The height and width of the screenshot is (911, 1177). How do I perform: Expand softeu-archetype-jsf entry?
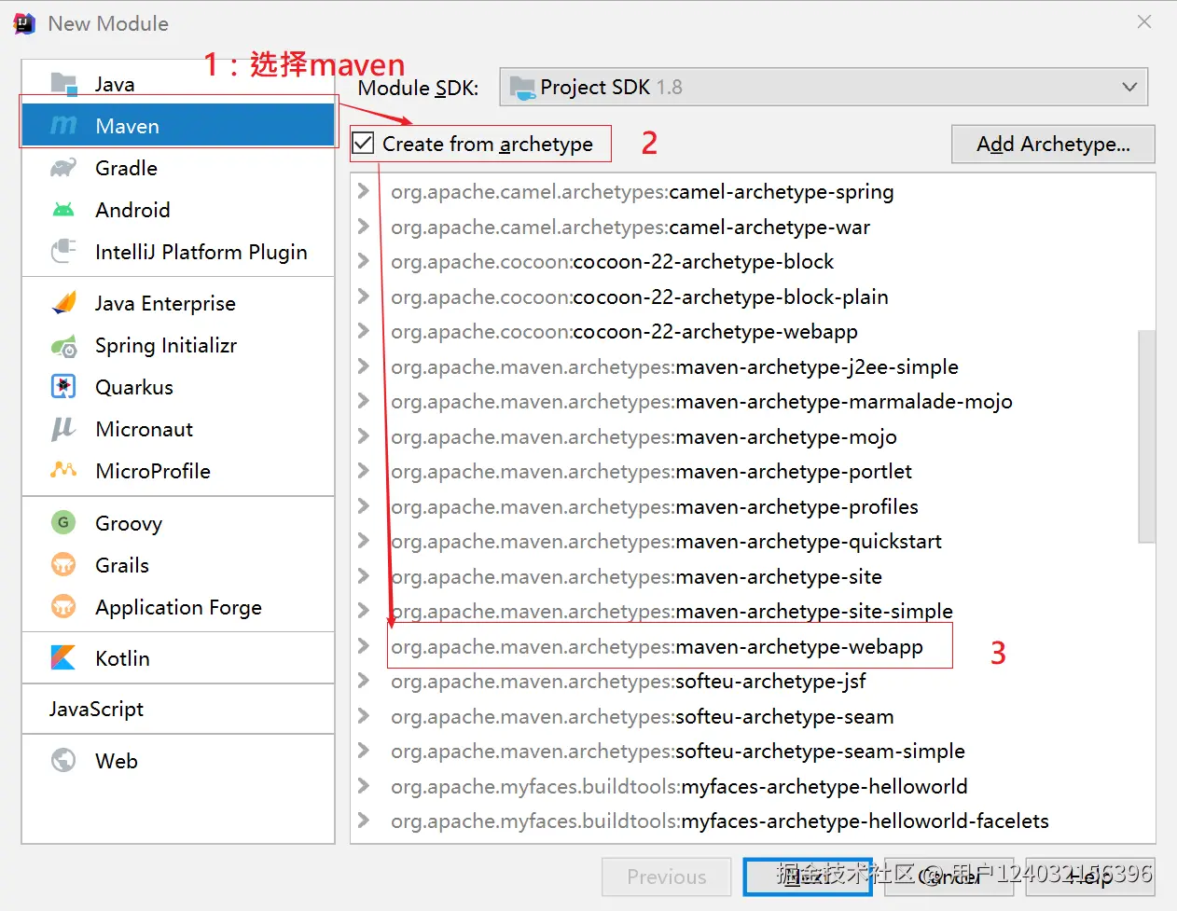(x=364, y=681)
